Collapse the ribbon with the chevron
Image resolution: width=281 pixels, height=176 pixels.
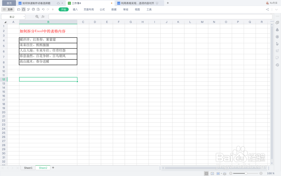[x=277, y=10]
